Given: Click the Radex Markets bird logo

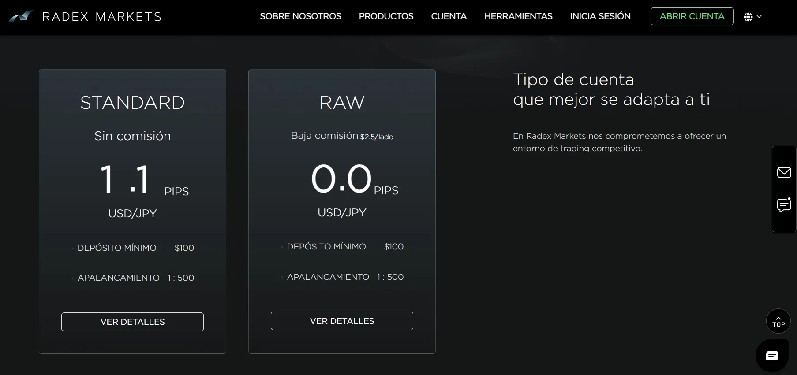Looking at the screenshot, I should click(21, 16).
